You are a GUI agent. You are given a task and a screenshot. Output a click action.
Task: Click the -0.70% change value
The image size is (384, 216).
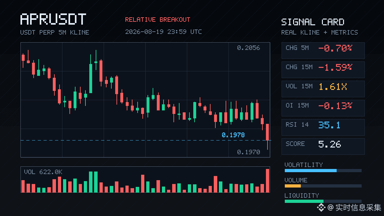click(x=335, y=48)
